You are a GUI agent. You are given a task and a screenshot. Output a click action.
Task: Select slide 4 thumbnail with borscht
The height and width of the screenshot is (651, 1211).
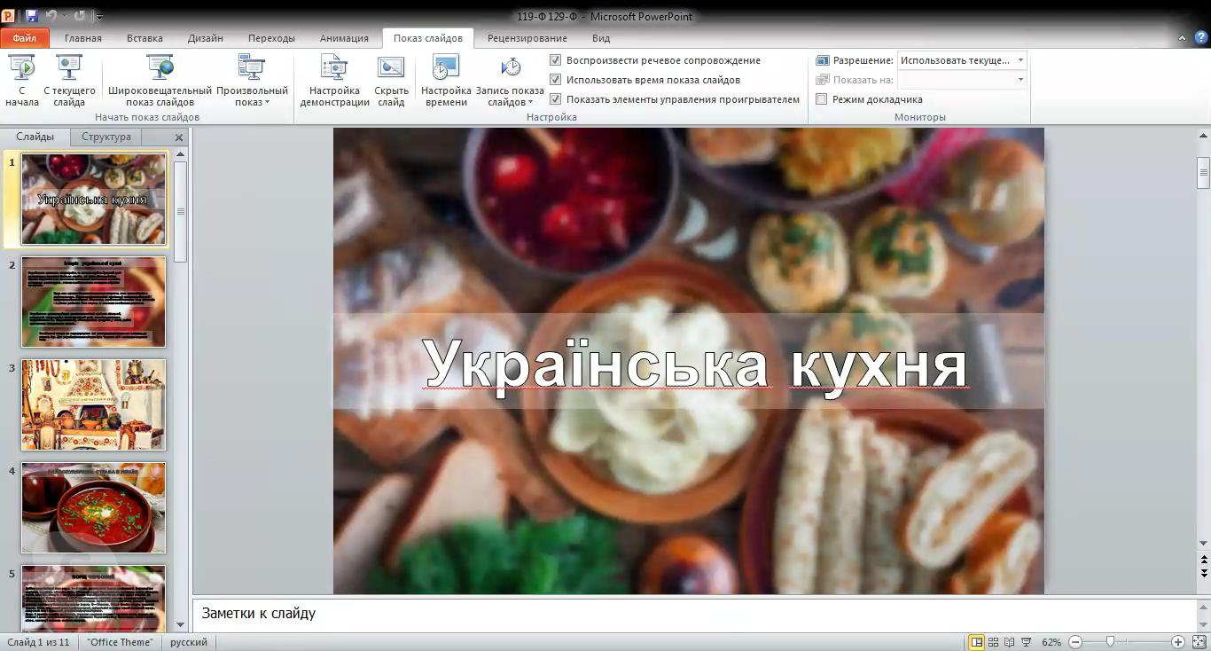93,507
